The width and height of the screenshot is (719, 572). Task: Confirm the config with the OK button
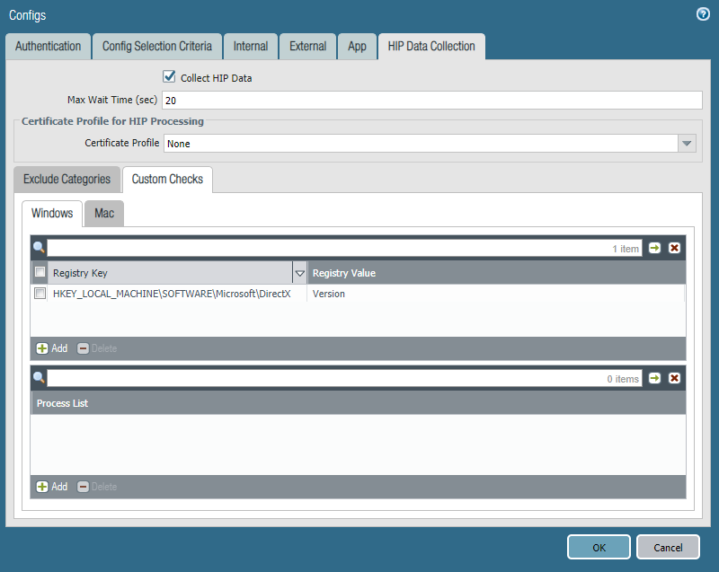coord(599,547)
